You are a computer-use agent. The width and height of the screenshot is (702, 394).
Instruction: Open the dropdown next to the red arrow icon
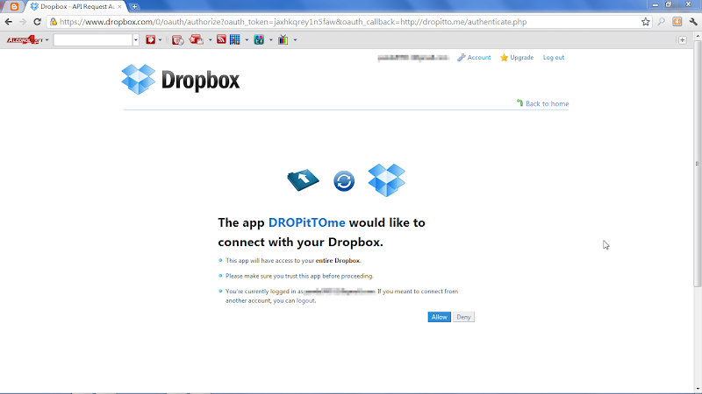(x=161, y=39)
